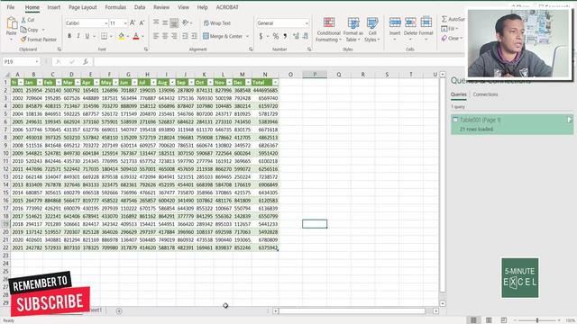Switch to Page Break Preview view
The width and height of the screenshot is (577, 324).
click(504, 320)
